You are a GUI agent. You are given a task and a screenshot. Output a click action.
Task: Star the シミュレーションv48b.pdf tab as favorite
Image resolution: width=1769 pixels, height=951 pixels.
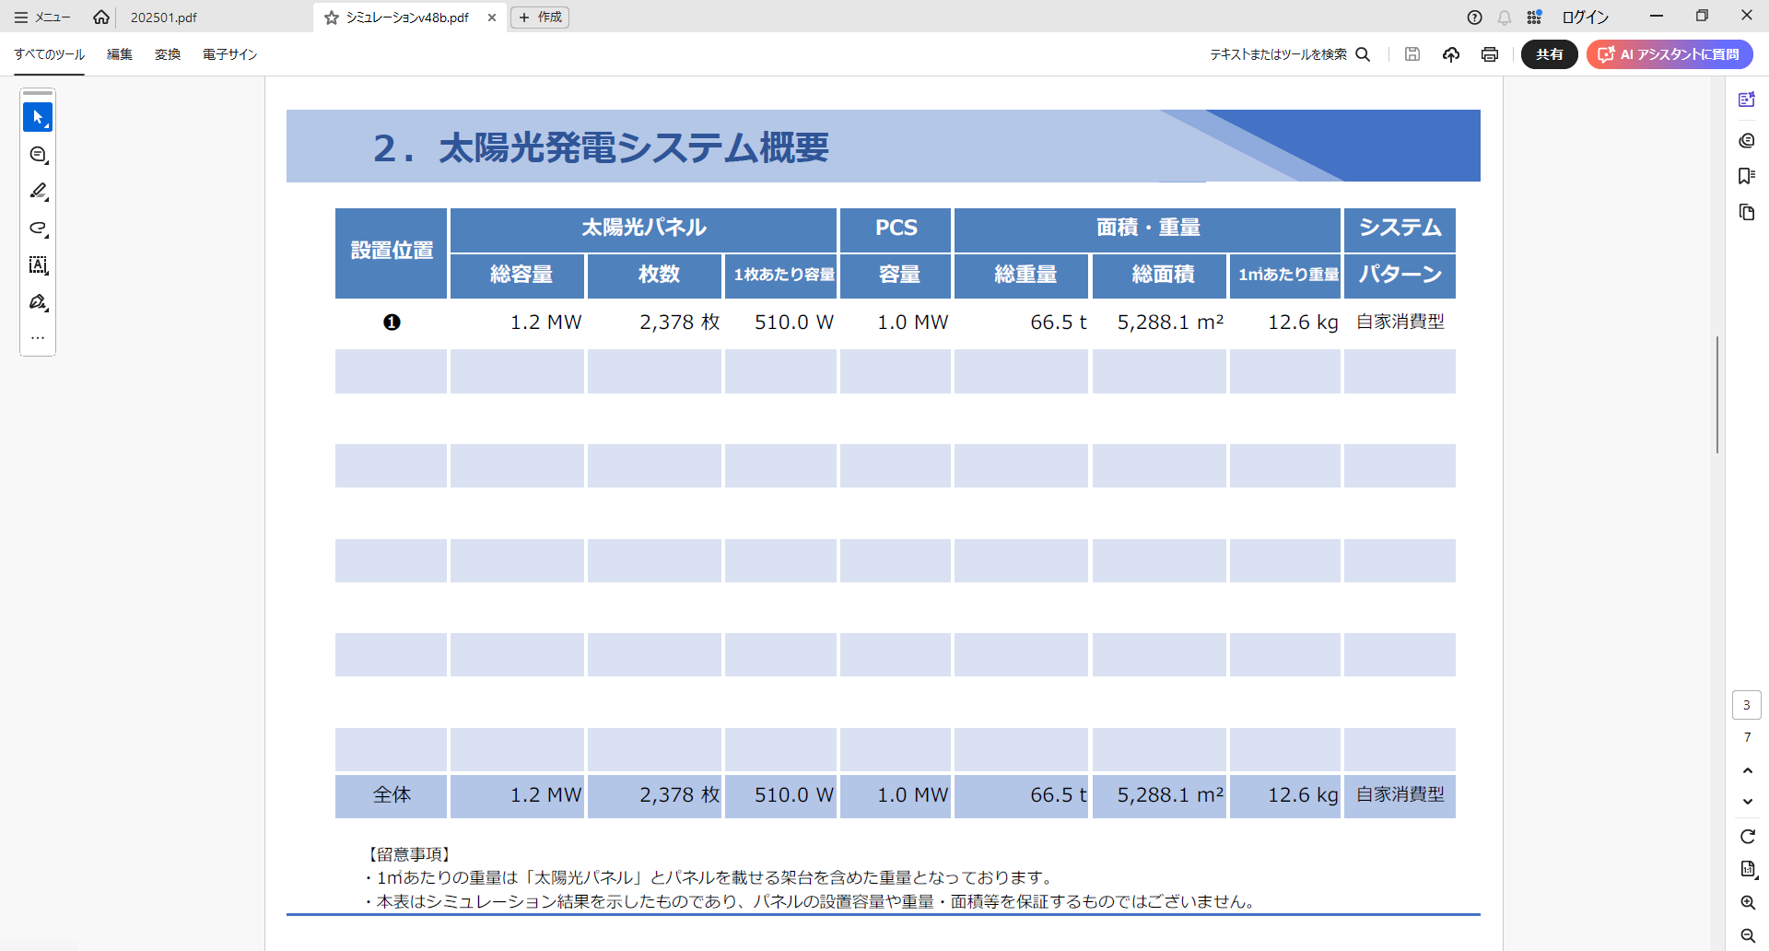332,18
